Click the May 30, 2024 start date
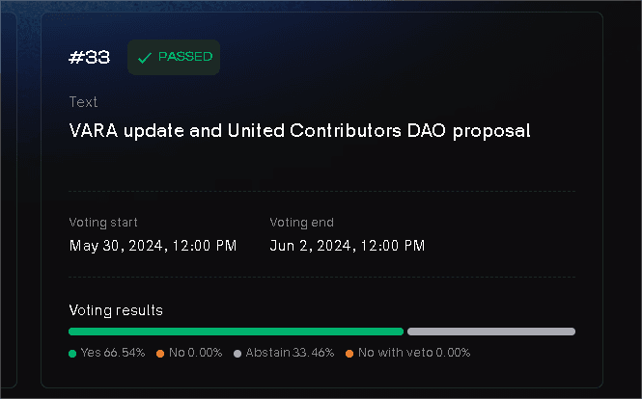This screenshot has height=399, width=642. pos(153,246)
